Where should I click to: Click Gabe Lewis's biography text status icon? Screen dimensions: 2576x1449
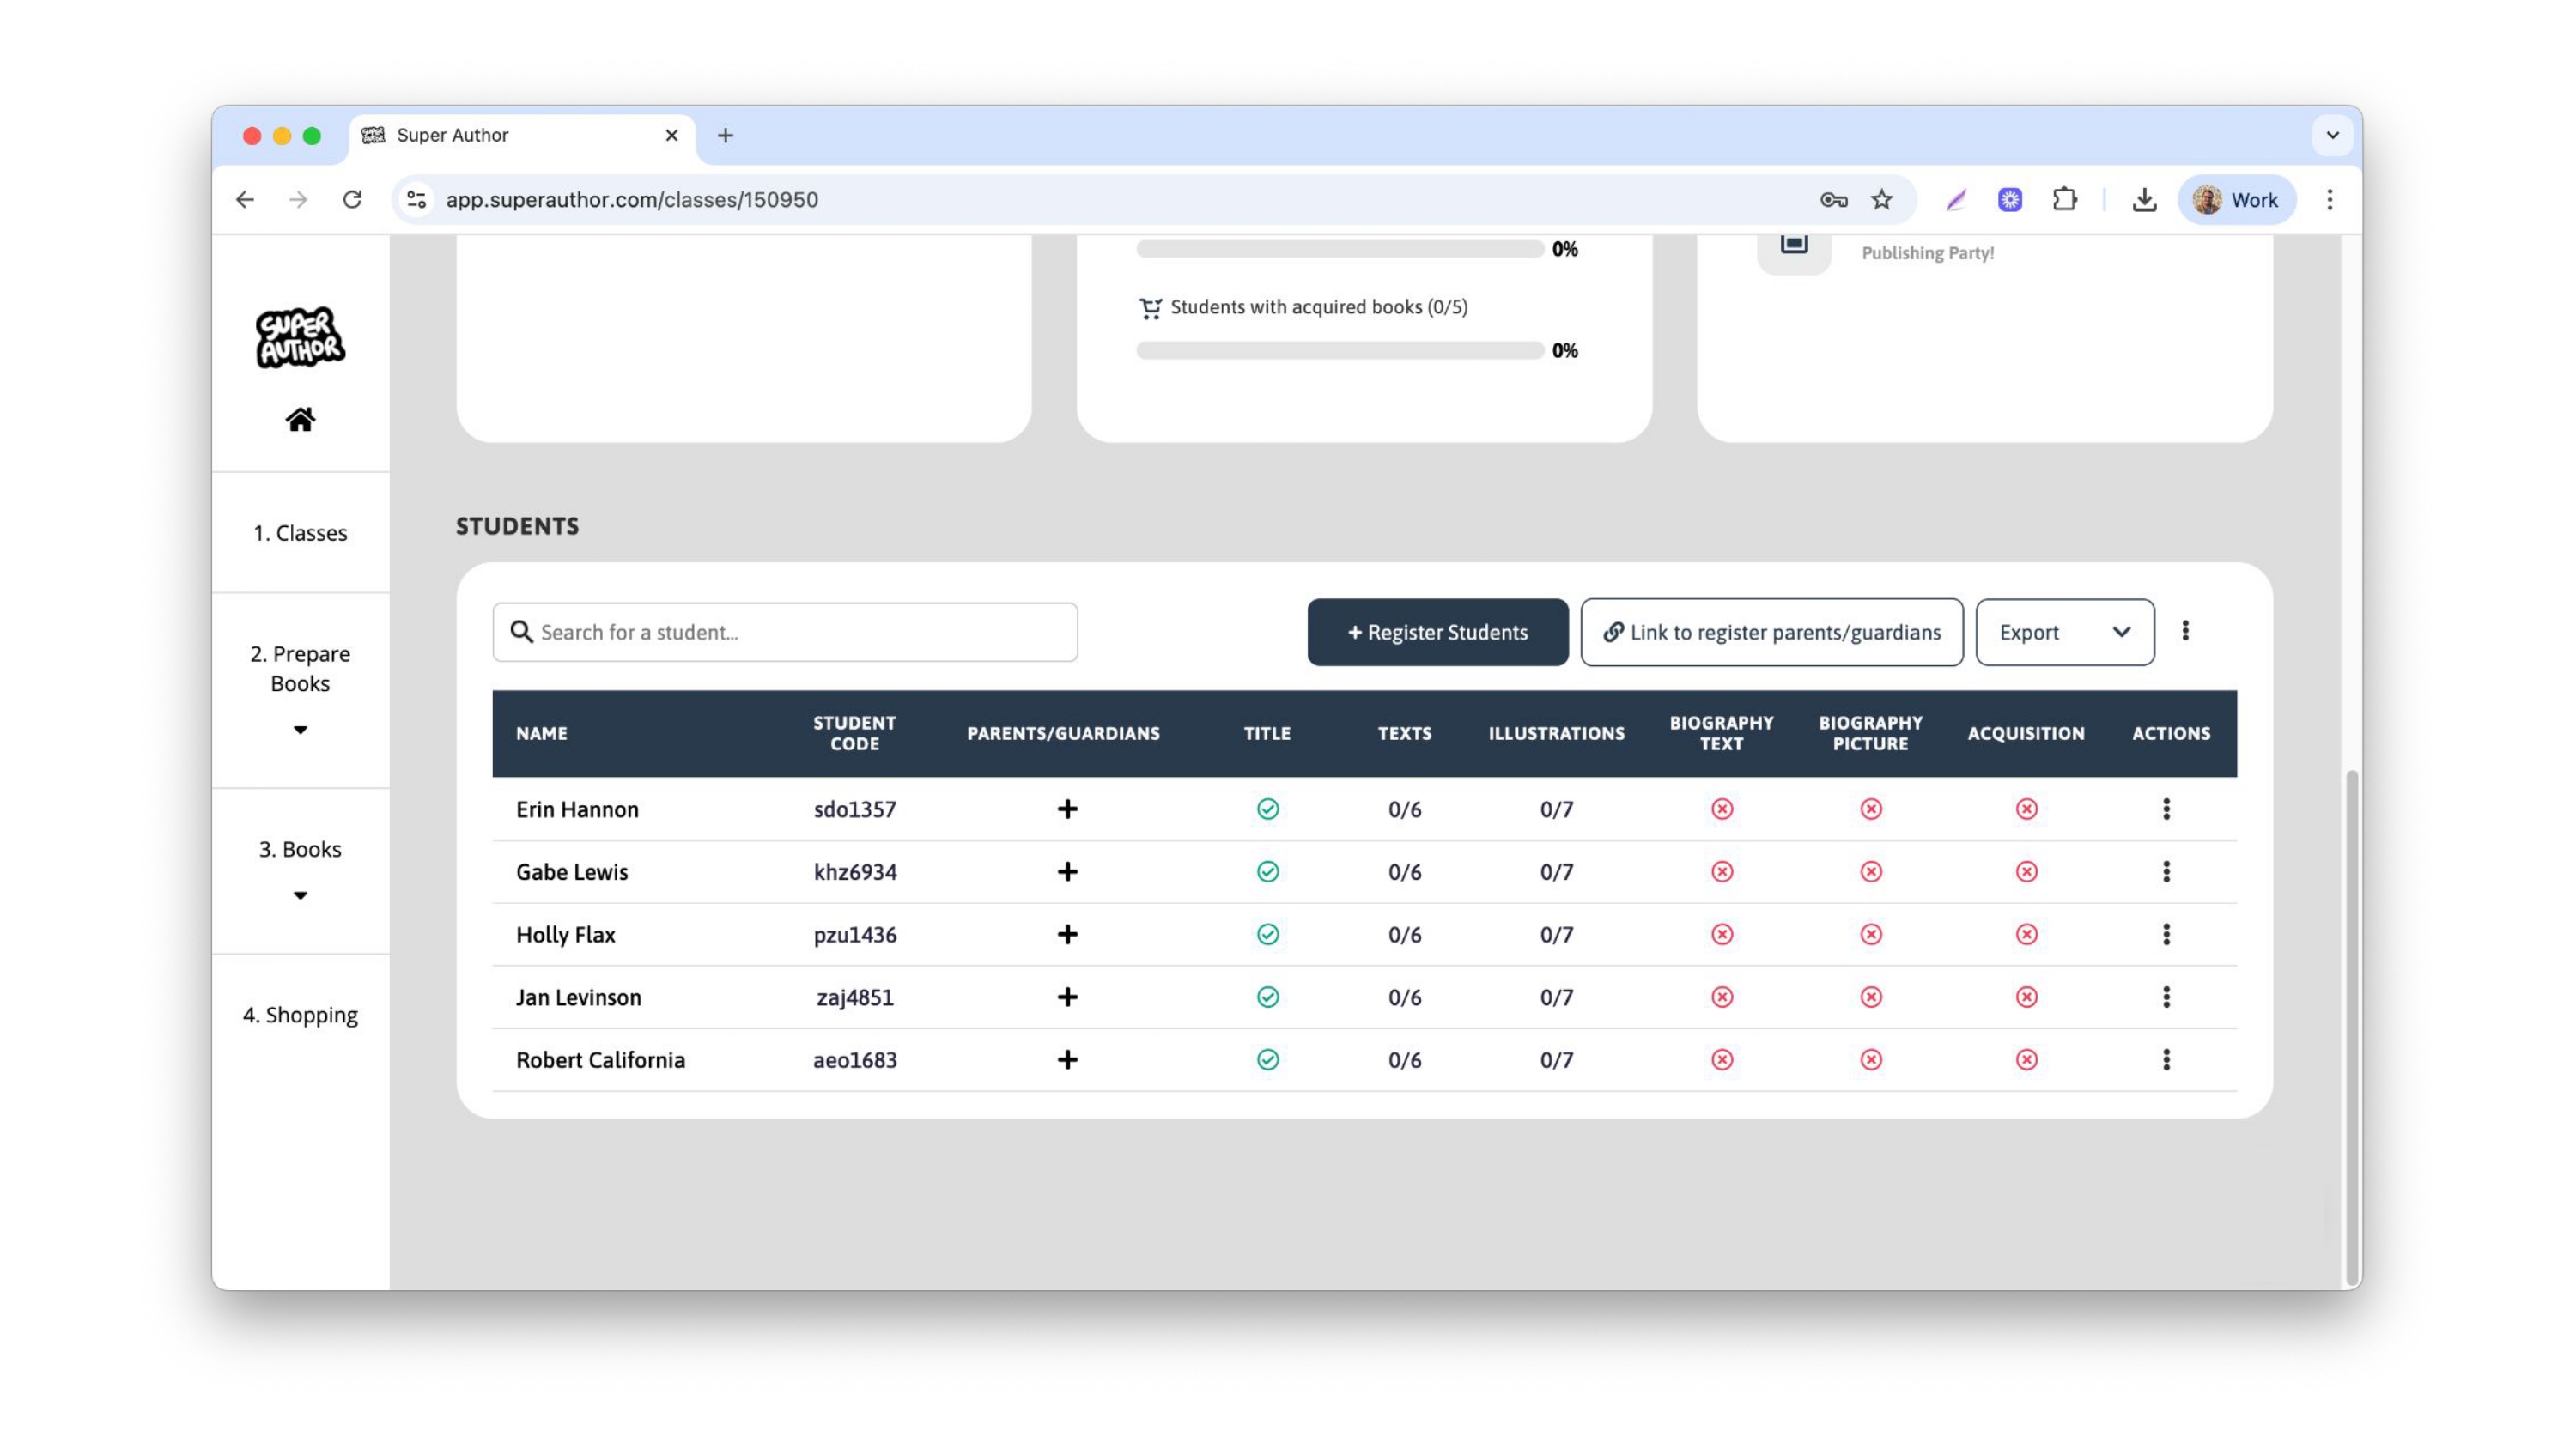click(1721, 872)
